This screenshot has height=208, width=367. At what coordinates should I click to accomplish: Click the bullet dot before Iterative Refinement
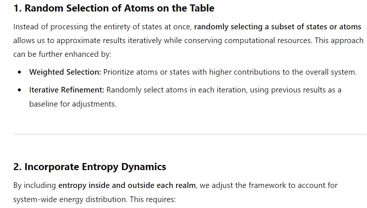click(19, 90)
